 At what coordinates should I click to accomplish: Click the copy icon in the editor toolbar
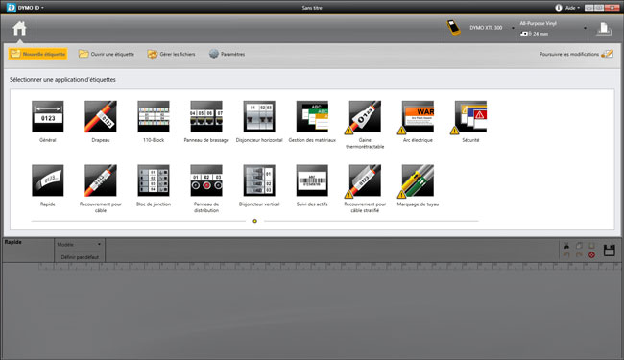click(579, 246)
